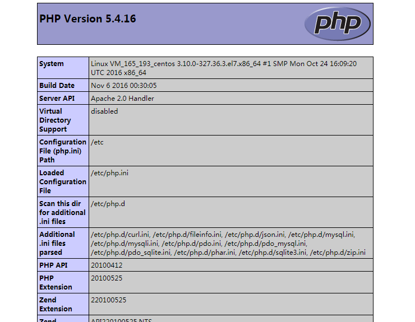Click the '/etc/php.d/json.ini' entry
Image resolution: width=415 pixels, height=322 pixels.
click(x=255, y=235)
